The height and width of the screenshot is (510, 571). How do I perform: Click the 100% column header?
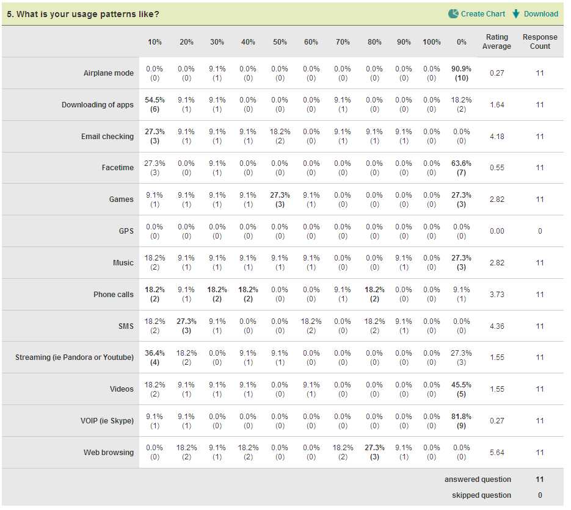pyautogui.click(x=432, y=42)
